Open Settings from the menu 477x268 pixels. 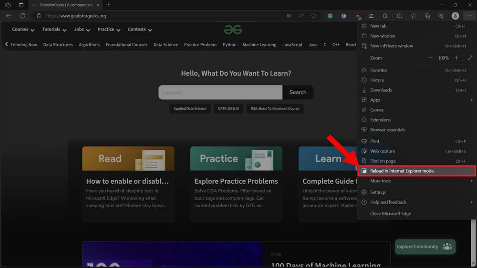(416, 192)
